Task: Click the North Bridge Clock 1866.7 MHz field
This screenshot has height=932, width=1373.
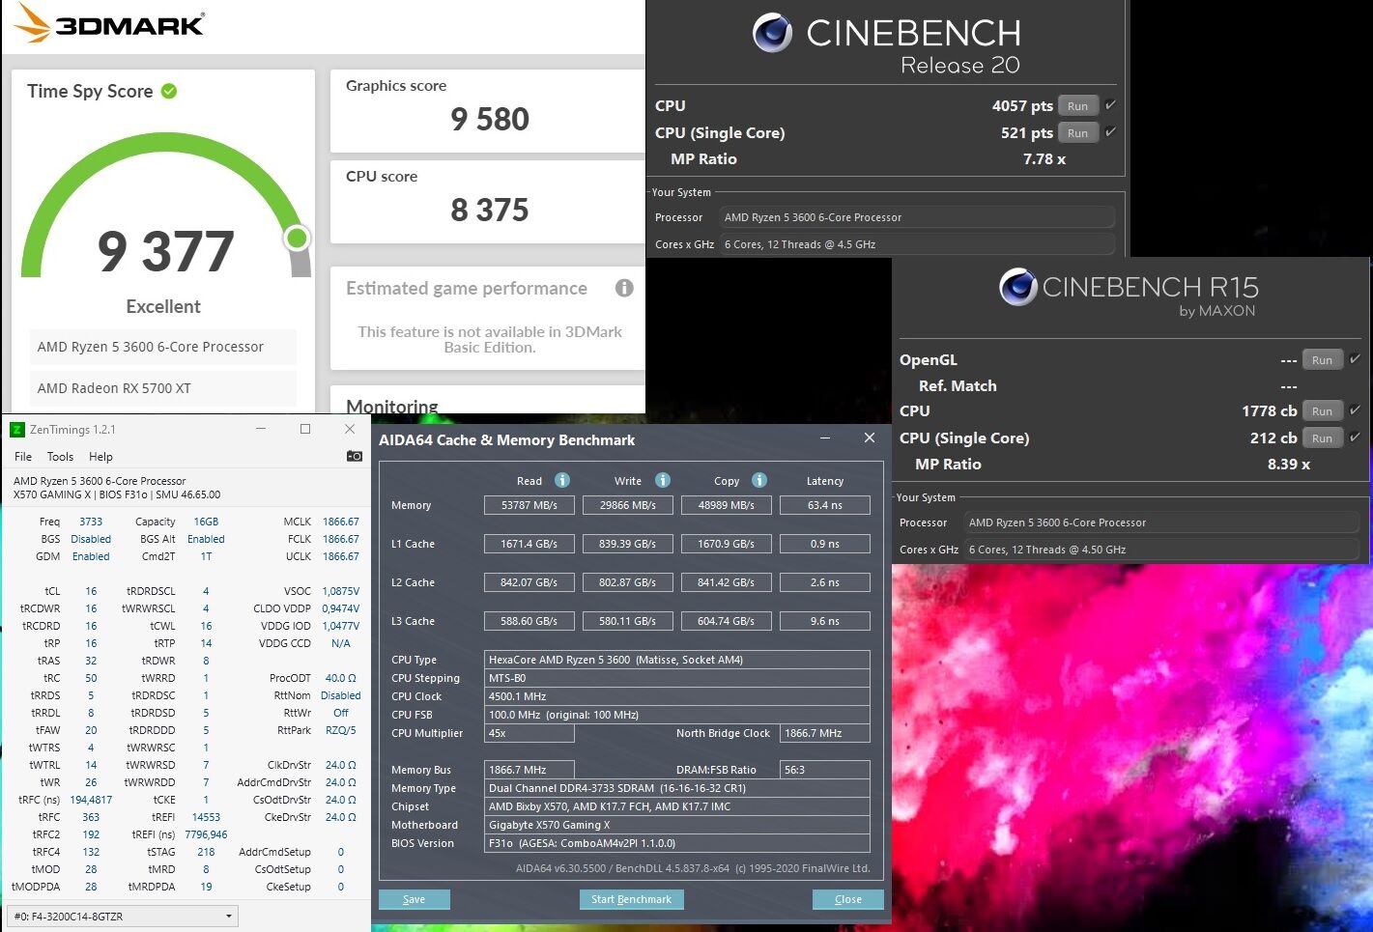Action: [x=825, y=733]
